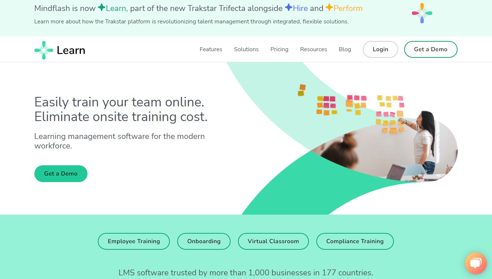
Task: Switch to Virtual Classroom pill
Action: click(273, 241)
